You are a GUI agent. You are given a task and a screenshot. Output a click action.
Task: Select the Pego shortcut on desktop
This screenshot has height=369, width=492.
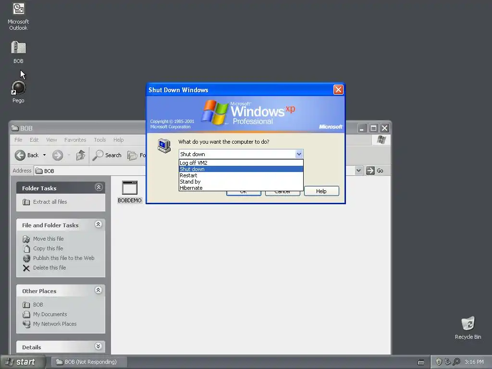tap(18, 92)
